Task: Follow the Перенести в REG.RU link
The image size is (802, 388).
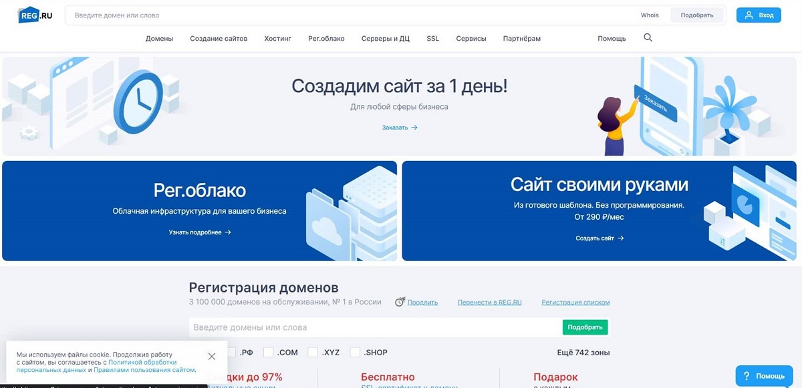Action: click(x=490, y=303)
